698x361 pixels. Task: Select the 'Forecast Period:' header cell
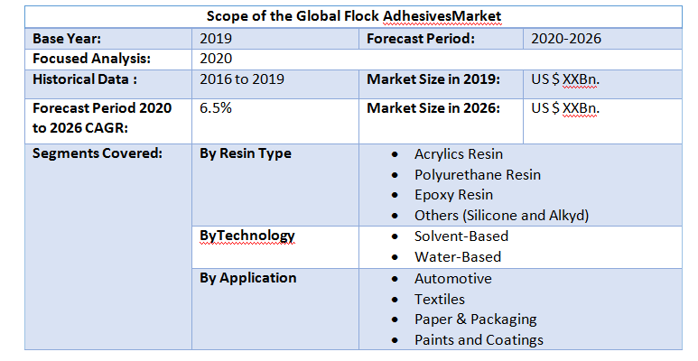420,39
